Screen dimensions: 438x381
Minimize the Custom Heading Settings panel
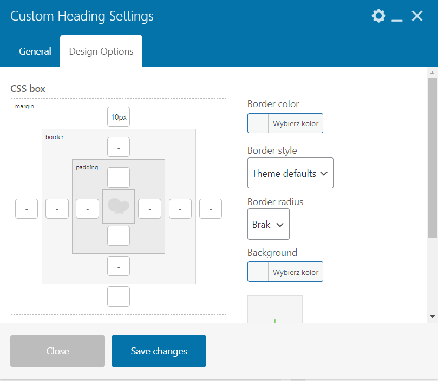click(397, 17)
